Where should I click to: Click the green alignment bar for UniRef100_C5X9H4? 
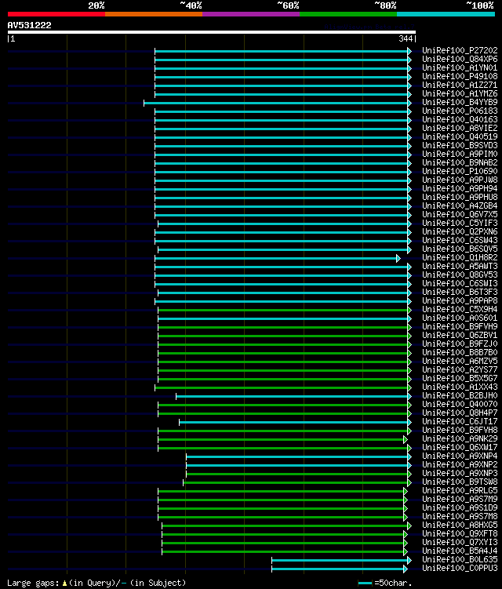coord(285,311)
